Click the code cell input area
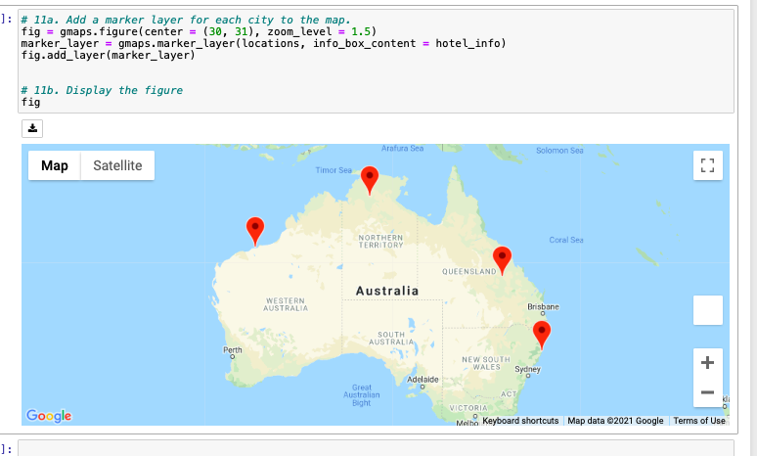The image size is (757, 456). [x=376, y=62]
